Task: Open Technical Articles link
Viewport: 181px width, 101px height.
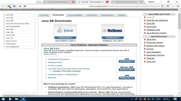Action: click(x=155, y=42)
